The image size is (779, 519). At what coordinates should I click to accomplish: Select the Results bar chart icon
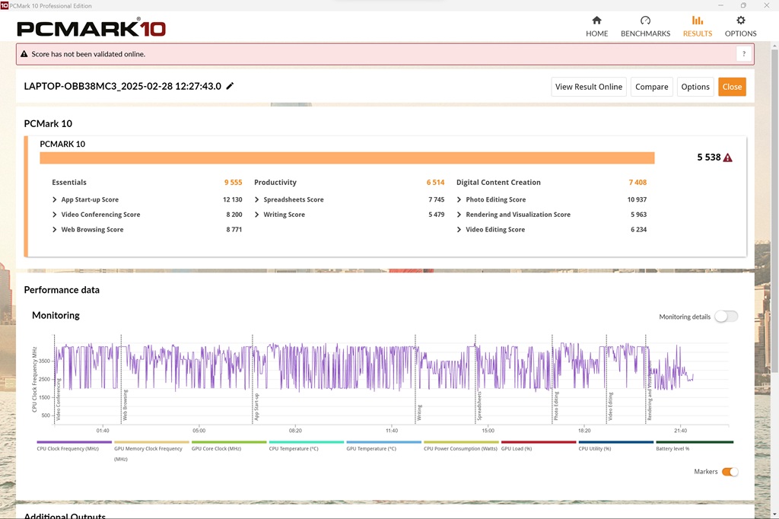click(x=697, y=21)
